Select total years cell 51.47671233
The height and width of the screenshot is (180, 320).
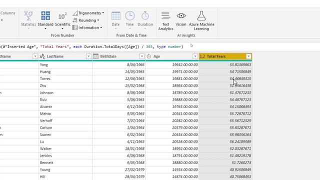click(225, 92)
